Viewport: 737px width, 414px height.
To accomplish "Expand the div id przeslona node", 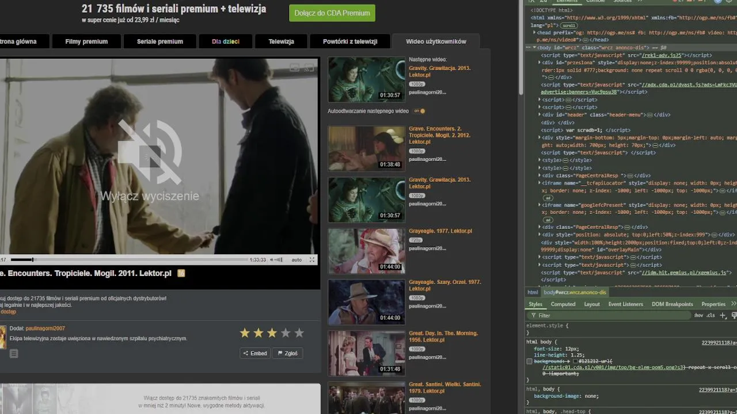I will pyautogui.click(x=540, y=62).
